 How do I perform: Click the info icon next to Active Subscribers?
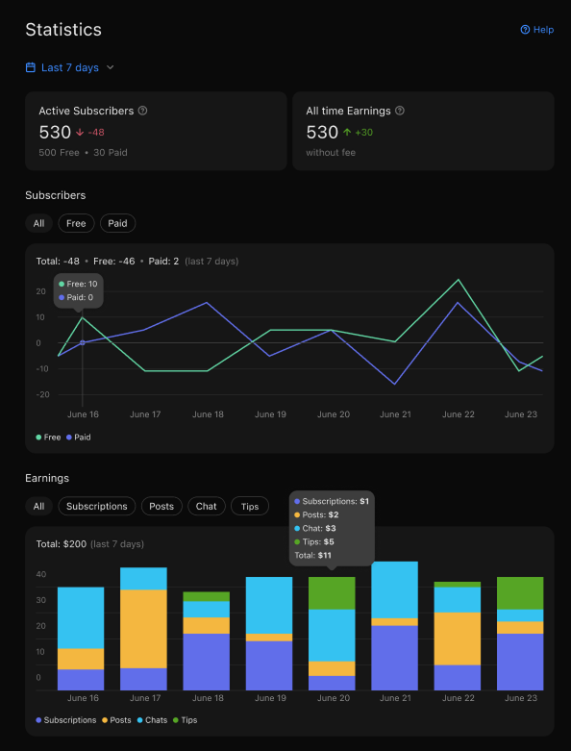[142, 111]
